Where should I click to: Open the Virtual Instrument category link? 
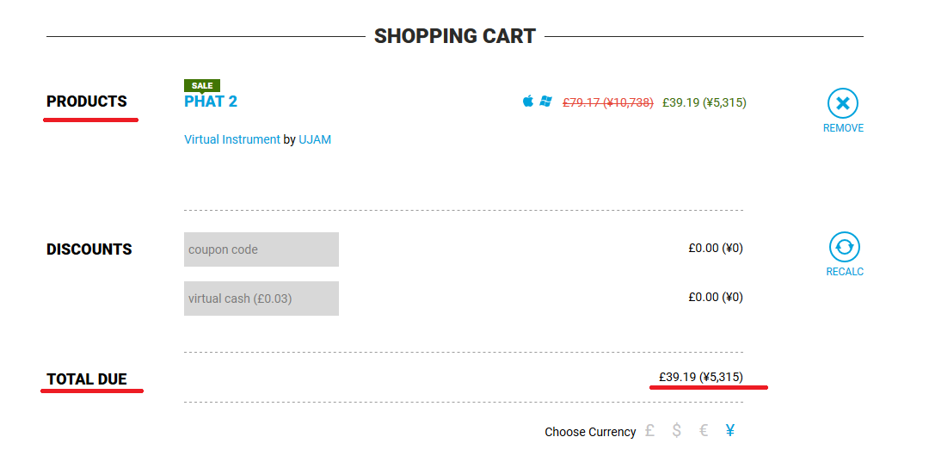tap(231, 140)
